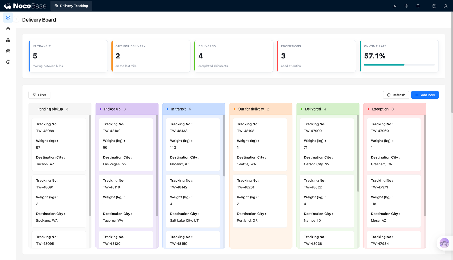
Task: Select the vehicle car icon in sidebar
Action: tap(8, 51)
